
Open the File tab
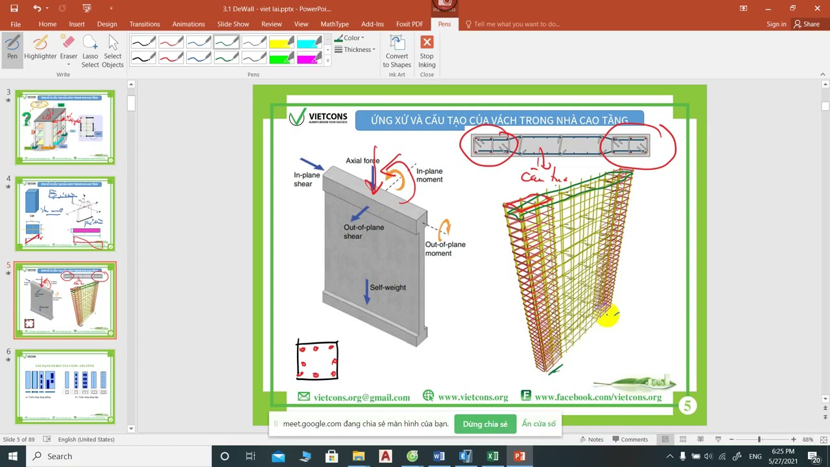[16, 24]
